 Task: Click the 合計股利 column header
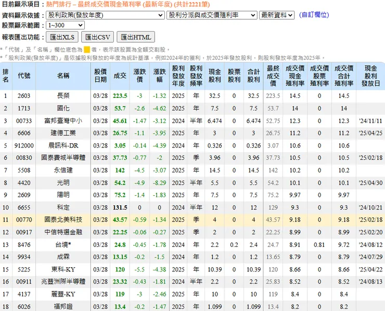254,76
